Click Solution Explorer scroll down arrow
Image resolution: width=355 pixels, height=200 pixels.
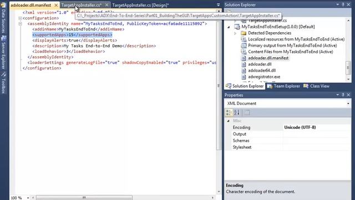point(348,79)
